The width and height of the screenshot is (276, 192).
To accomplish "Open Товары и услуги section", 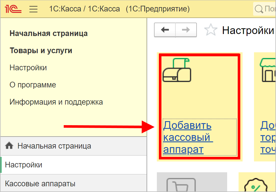I will coord(41,51).
